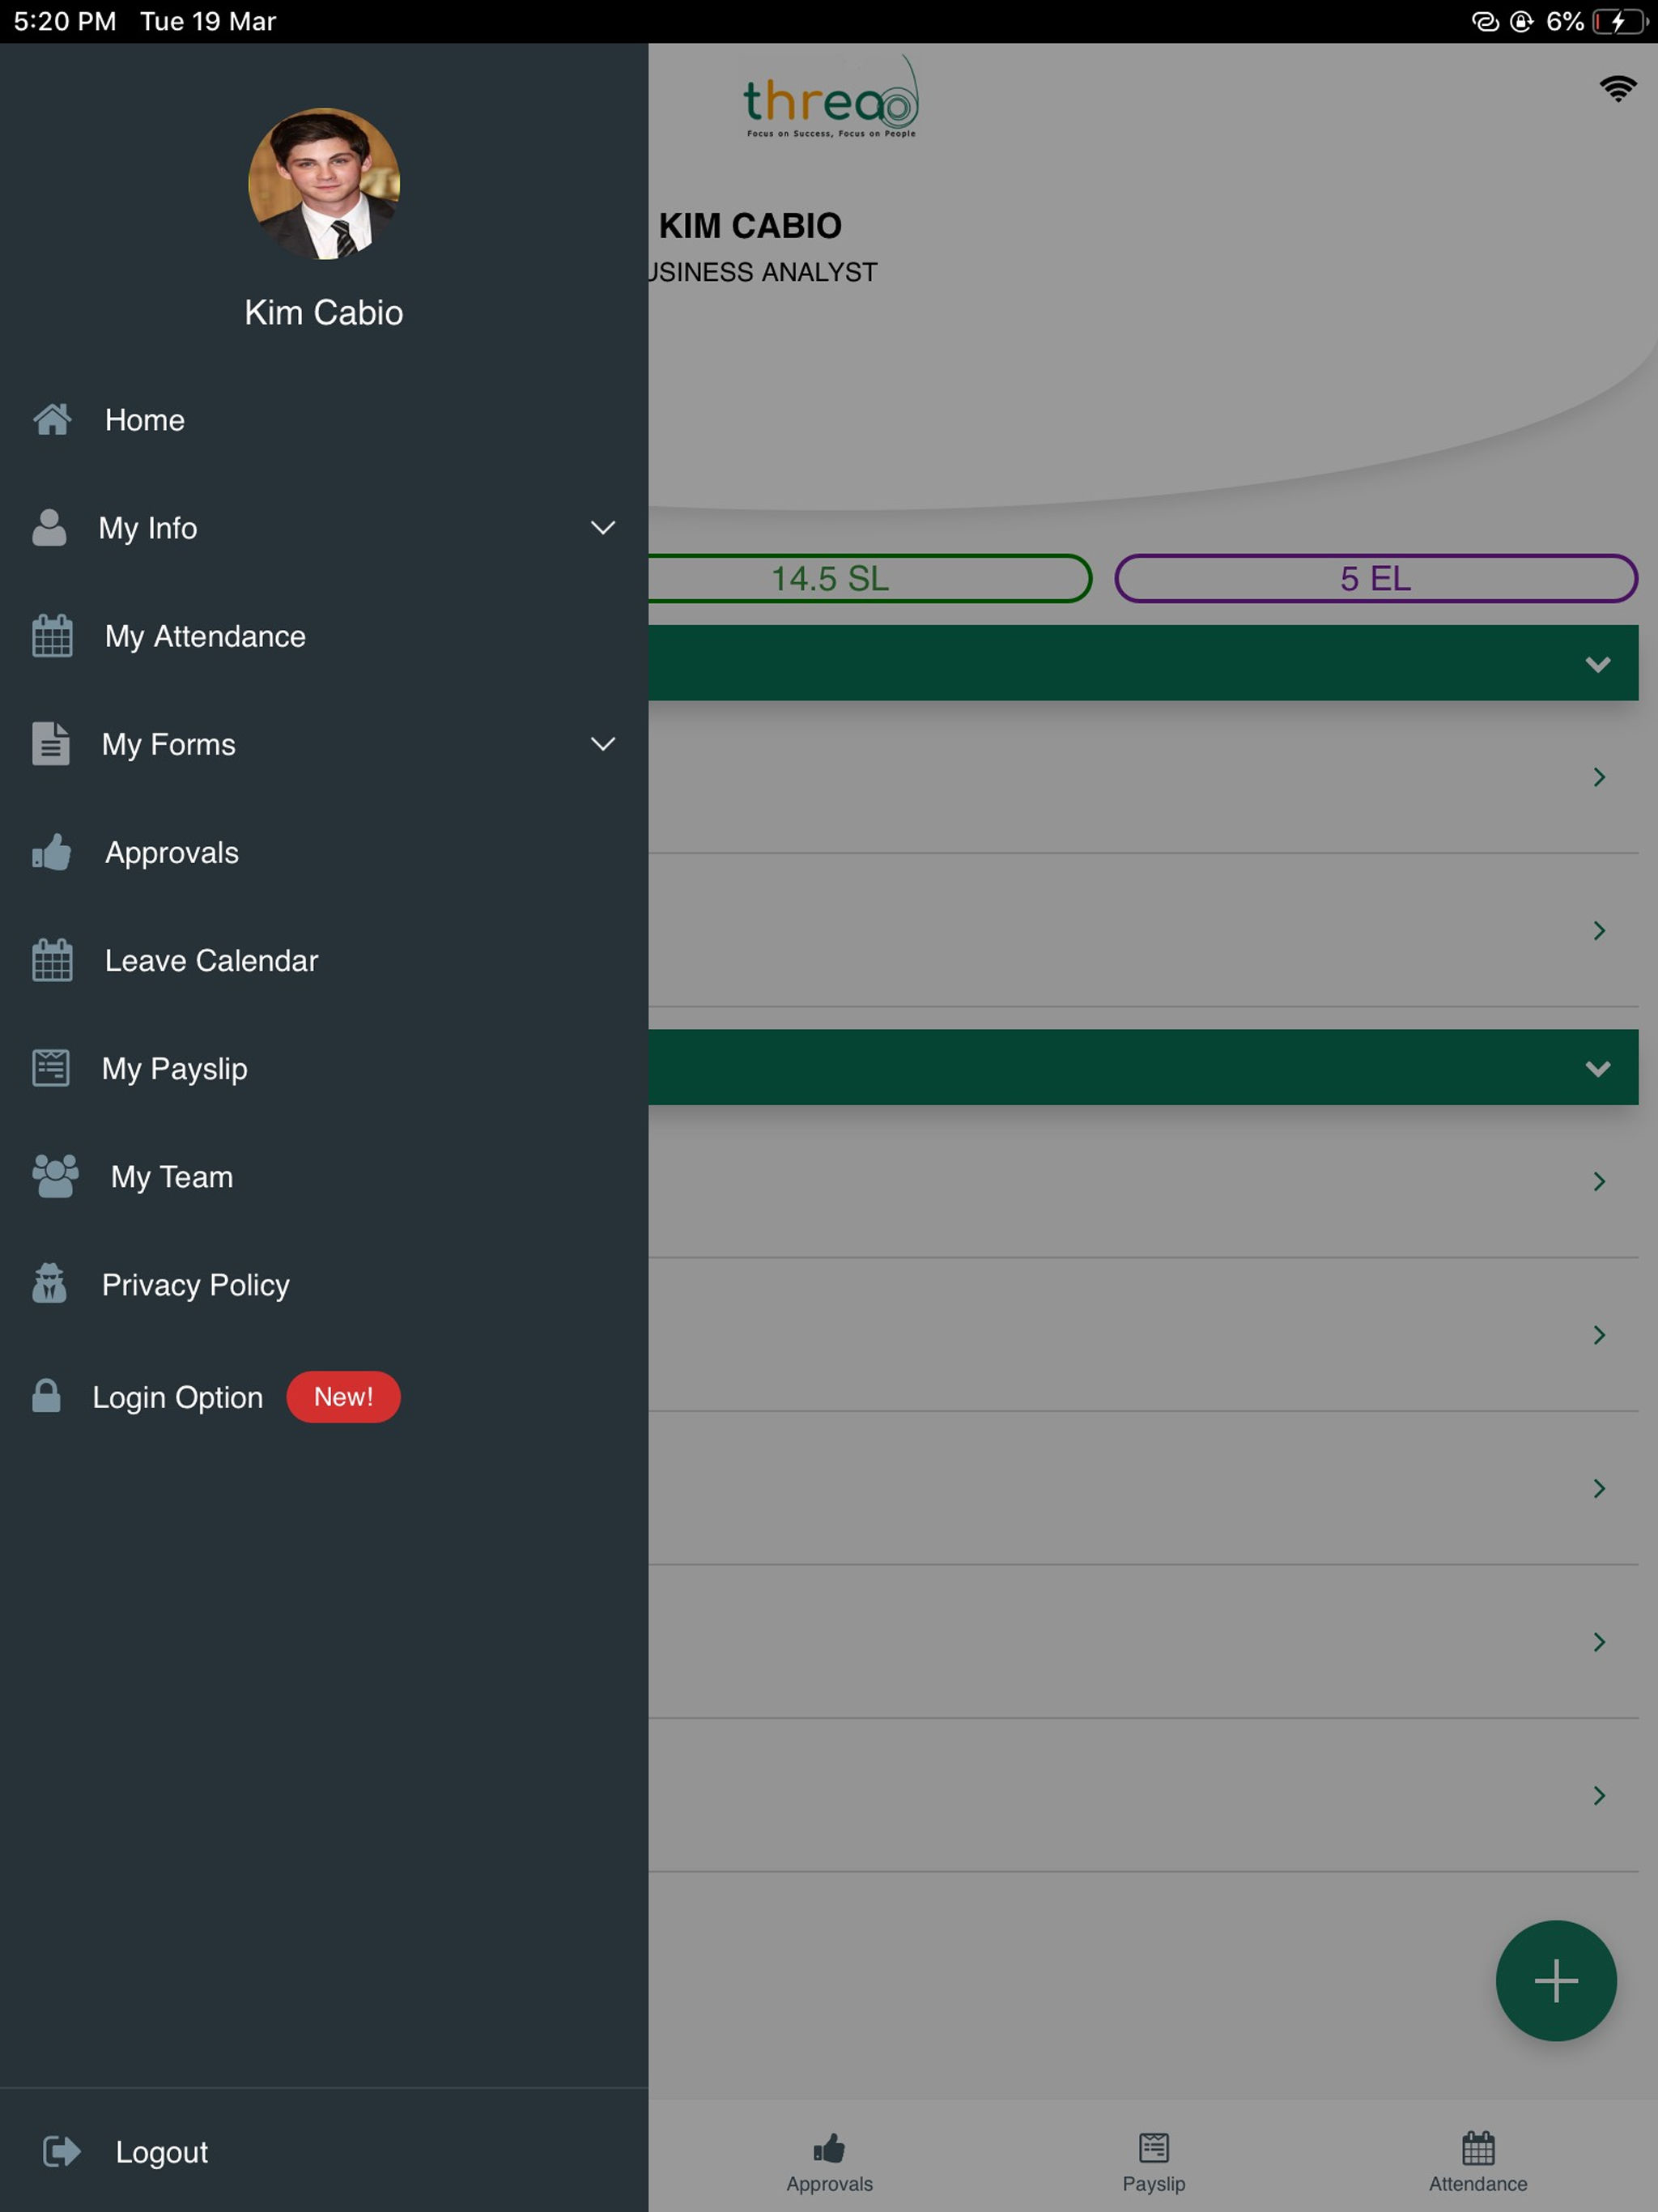Click the red New! badge
The width and height of the screenshot is (1658, 2212).
coord(343,1396)
